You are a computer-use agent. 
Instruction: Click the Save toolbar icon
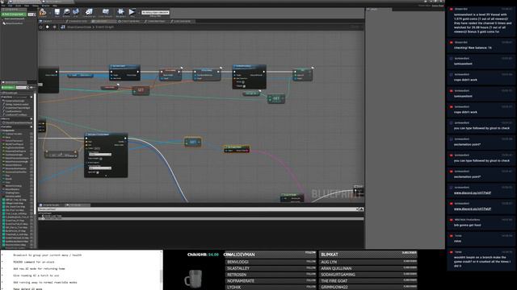57,13
